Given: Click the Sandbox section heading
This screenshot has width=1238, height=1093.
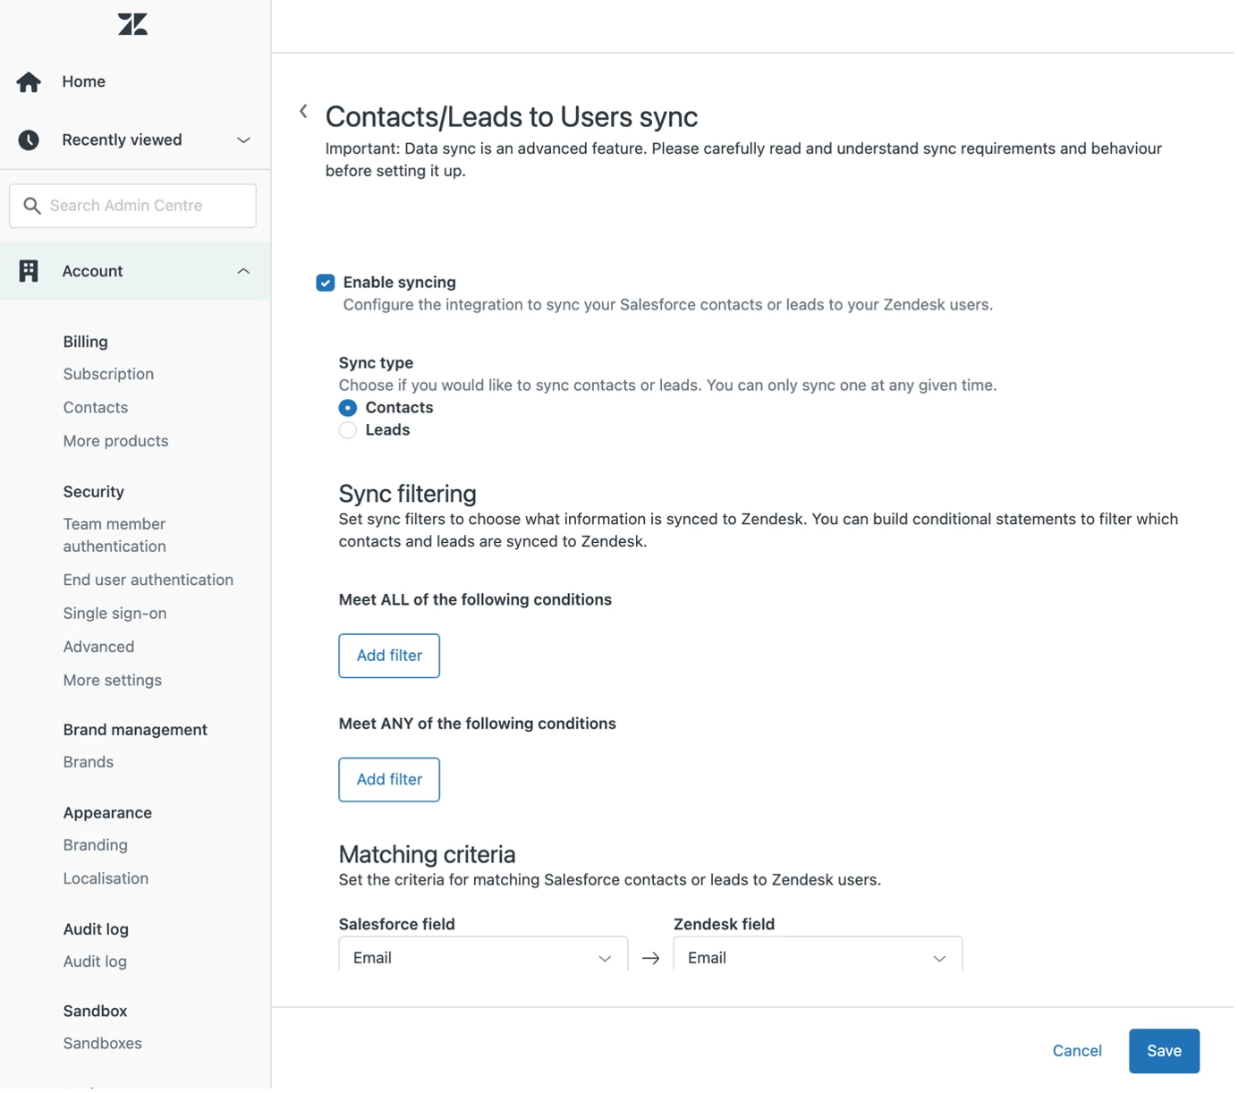Looking at the screenshot, I should coord(96,1014).
